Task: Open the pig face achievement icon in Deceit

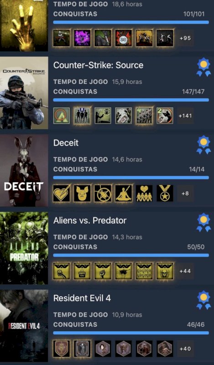Action: (82, 193)
